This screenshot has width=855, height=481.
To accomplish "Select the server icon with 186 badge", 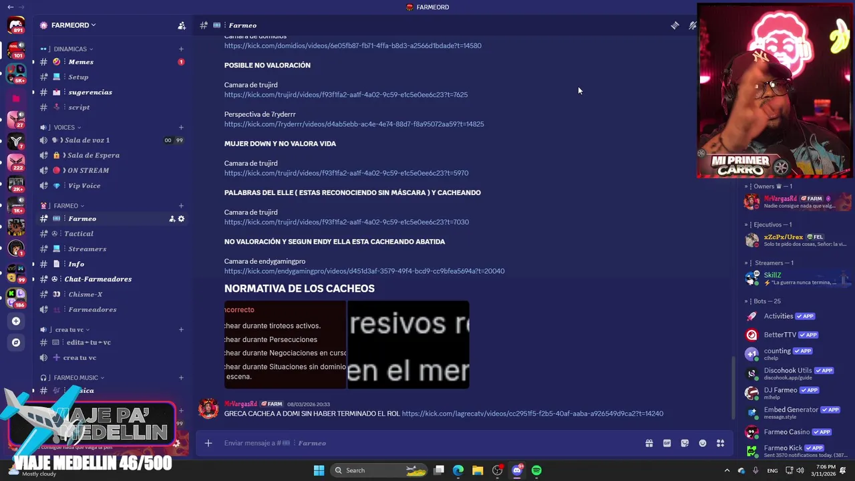I will tap(16, 297).
